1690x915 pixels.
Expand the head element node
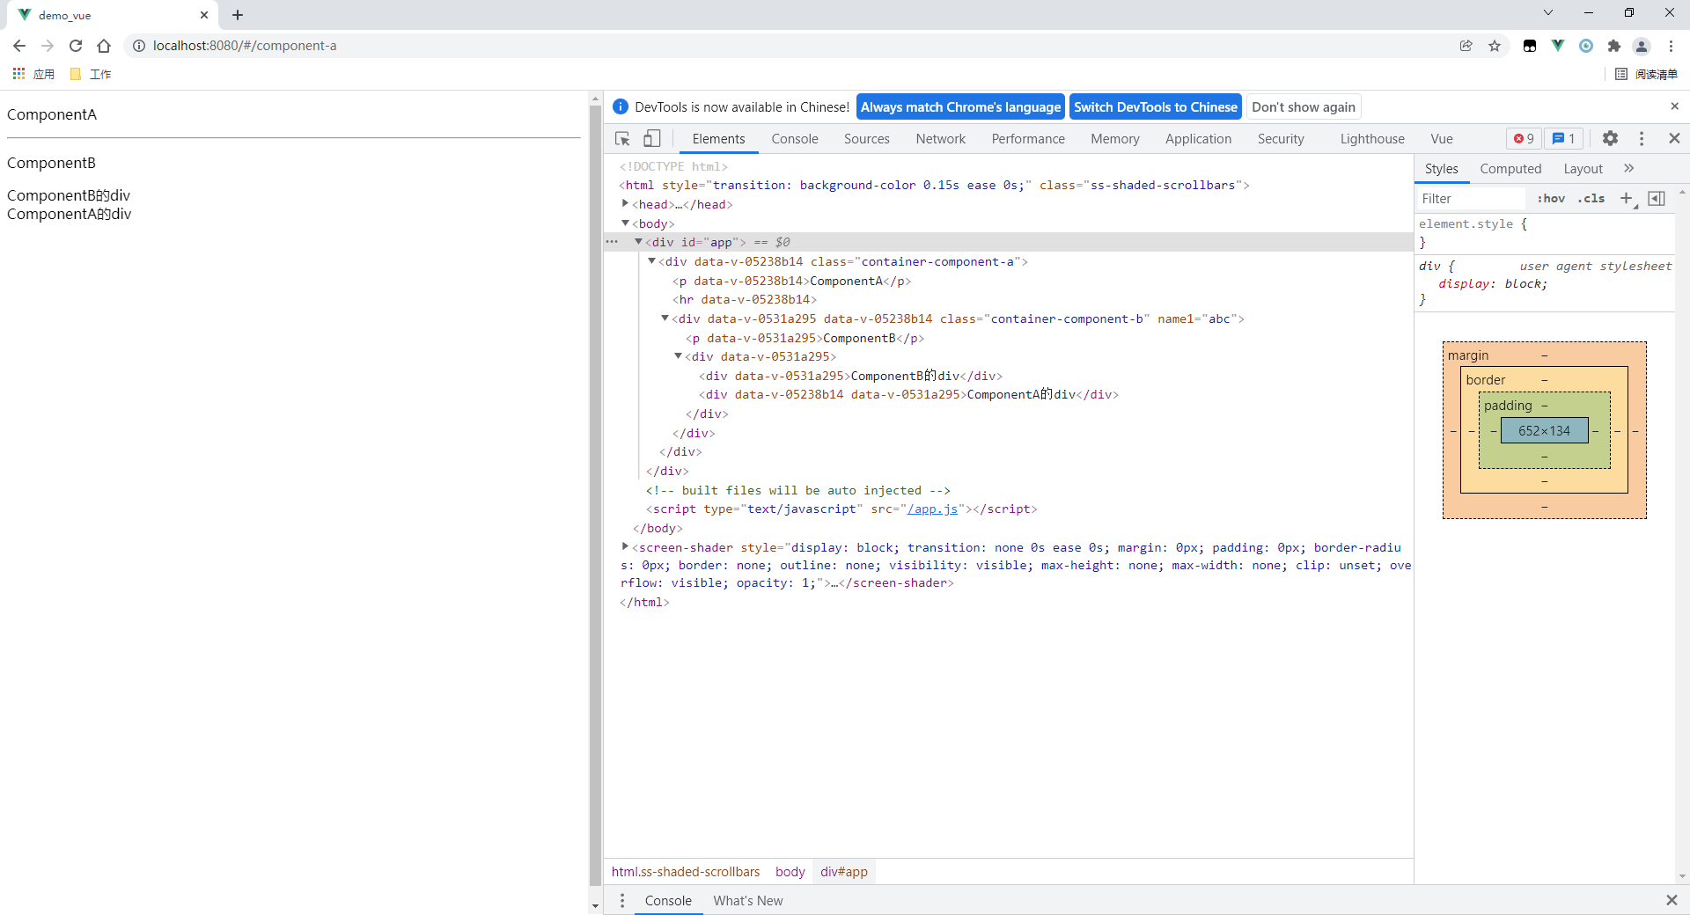point(625,203)
